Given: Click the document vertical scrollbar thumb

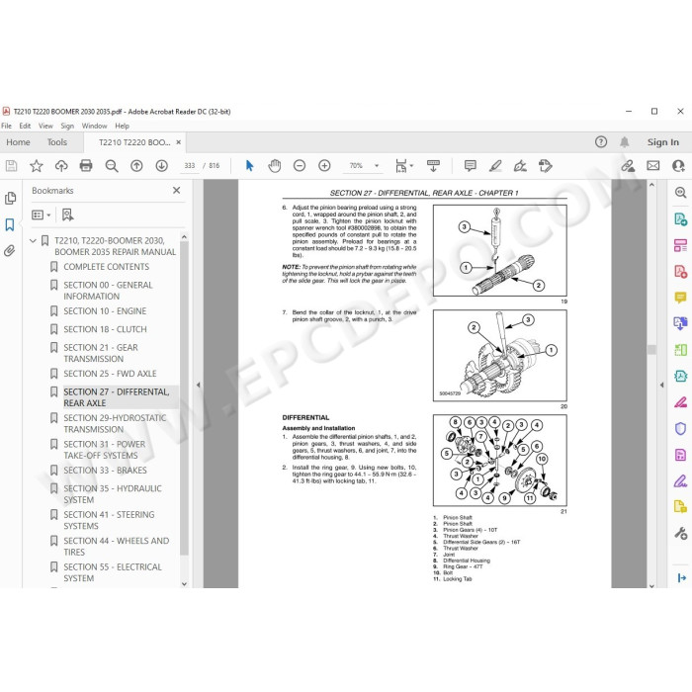Looking at the screenshot, I should coord(651,350).
